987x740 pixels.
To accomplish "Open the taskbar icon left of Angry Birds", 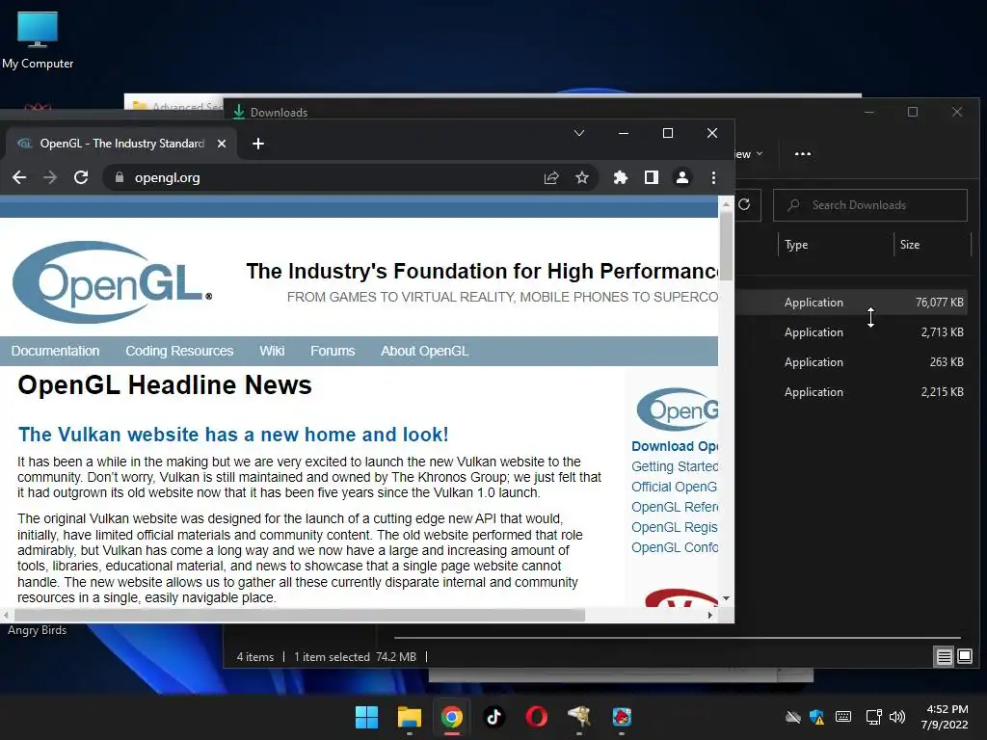I will (579, 717).
